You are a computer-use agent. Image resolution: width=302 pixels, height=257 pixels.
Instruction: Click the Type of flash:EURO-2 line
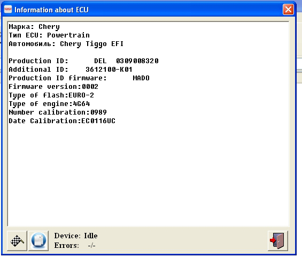point(51,95)
